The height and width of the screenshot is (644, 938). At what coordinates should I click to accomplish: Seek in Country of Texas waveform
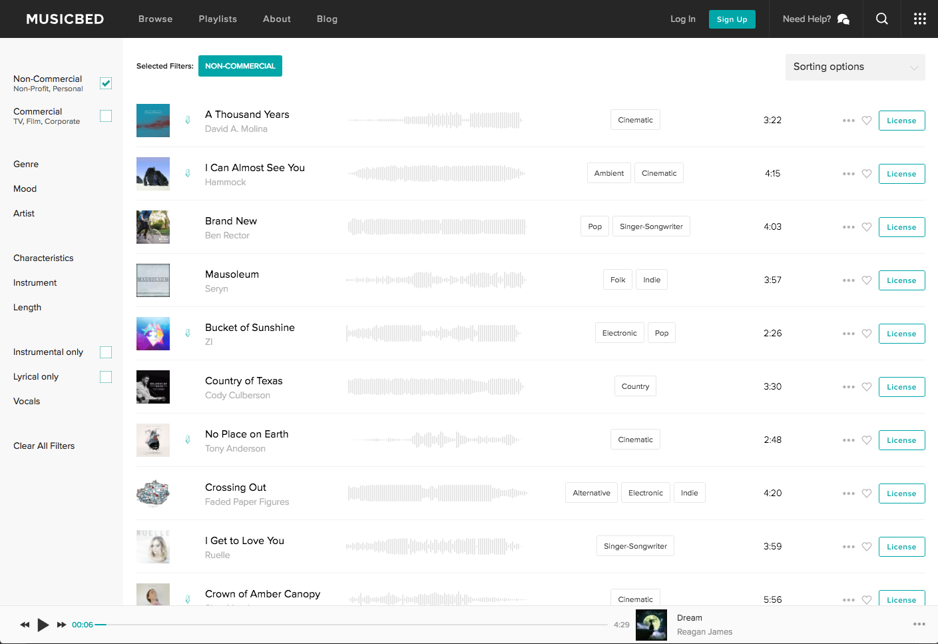coord(436,386)
